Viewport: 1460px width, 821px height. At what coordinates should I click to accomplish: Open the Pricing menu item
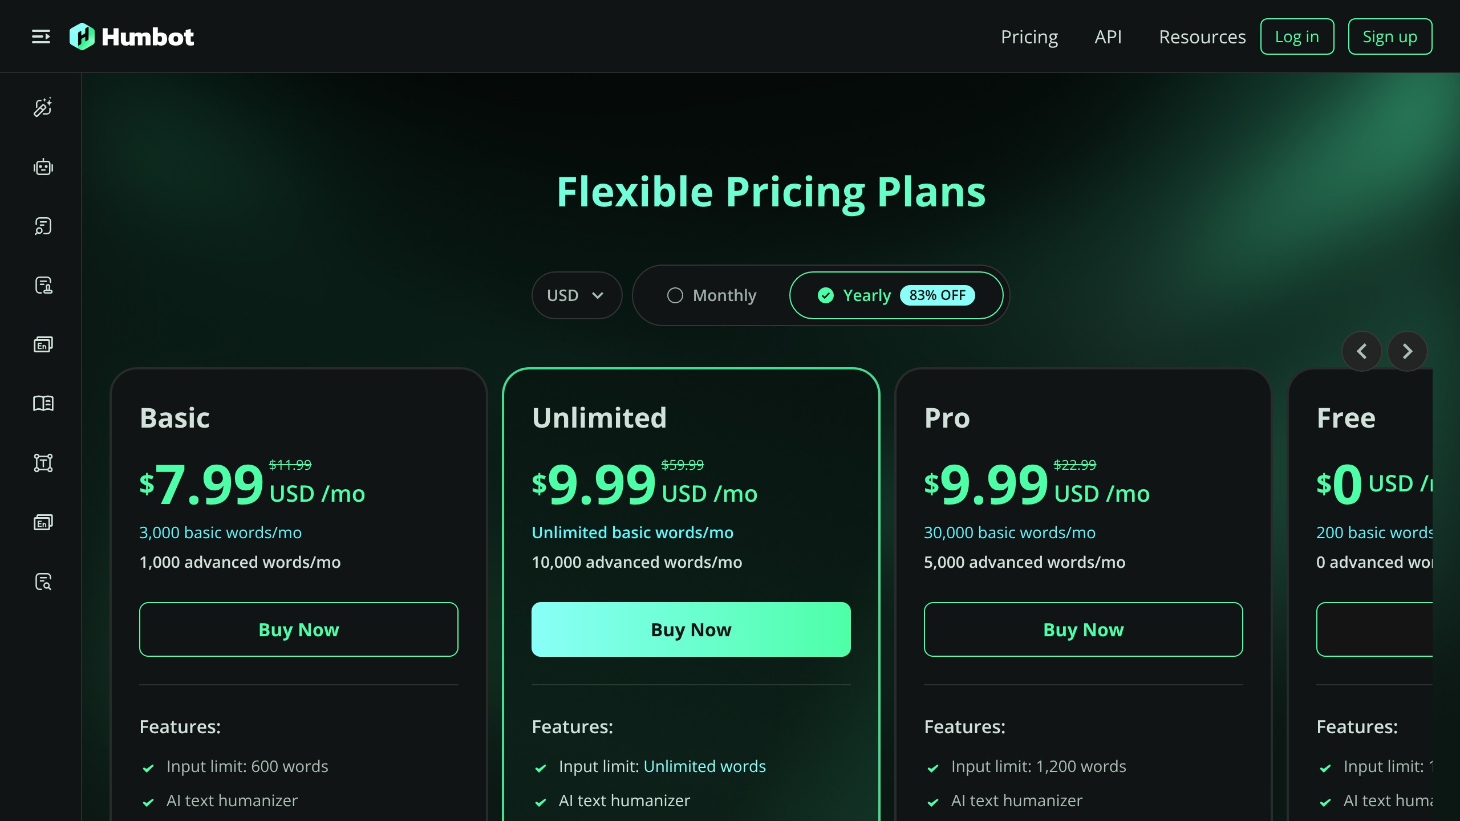click(1029, 36)
